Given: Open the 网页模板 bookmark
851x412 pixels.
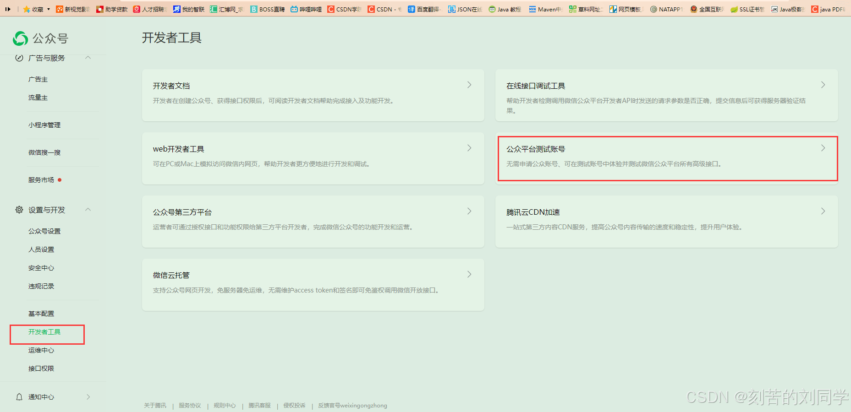Looking at the screenshot, I should pyautogui.click(x=626, y=9).
